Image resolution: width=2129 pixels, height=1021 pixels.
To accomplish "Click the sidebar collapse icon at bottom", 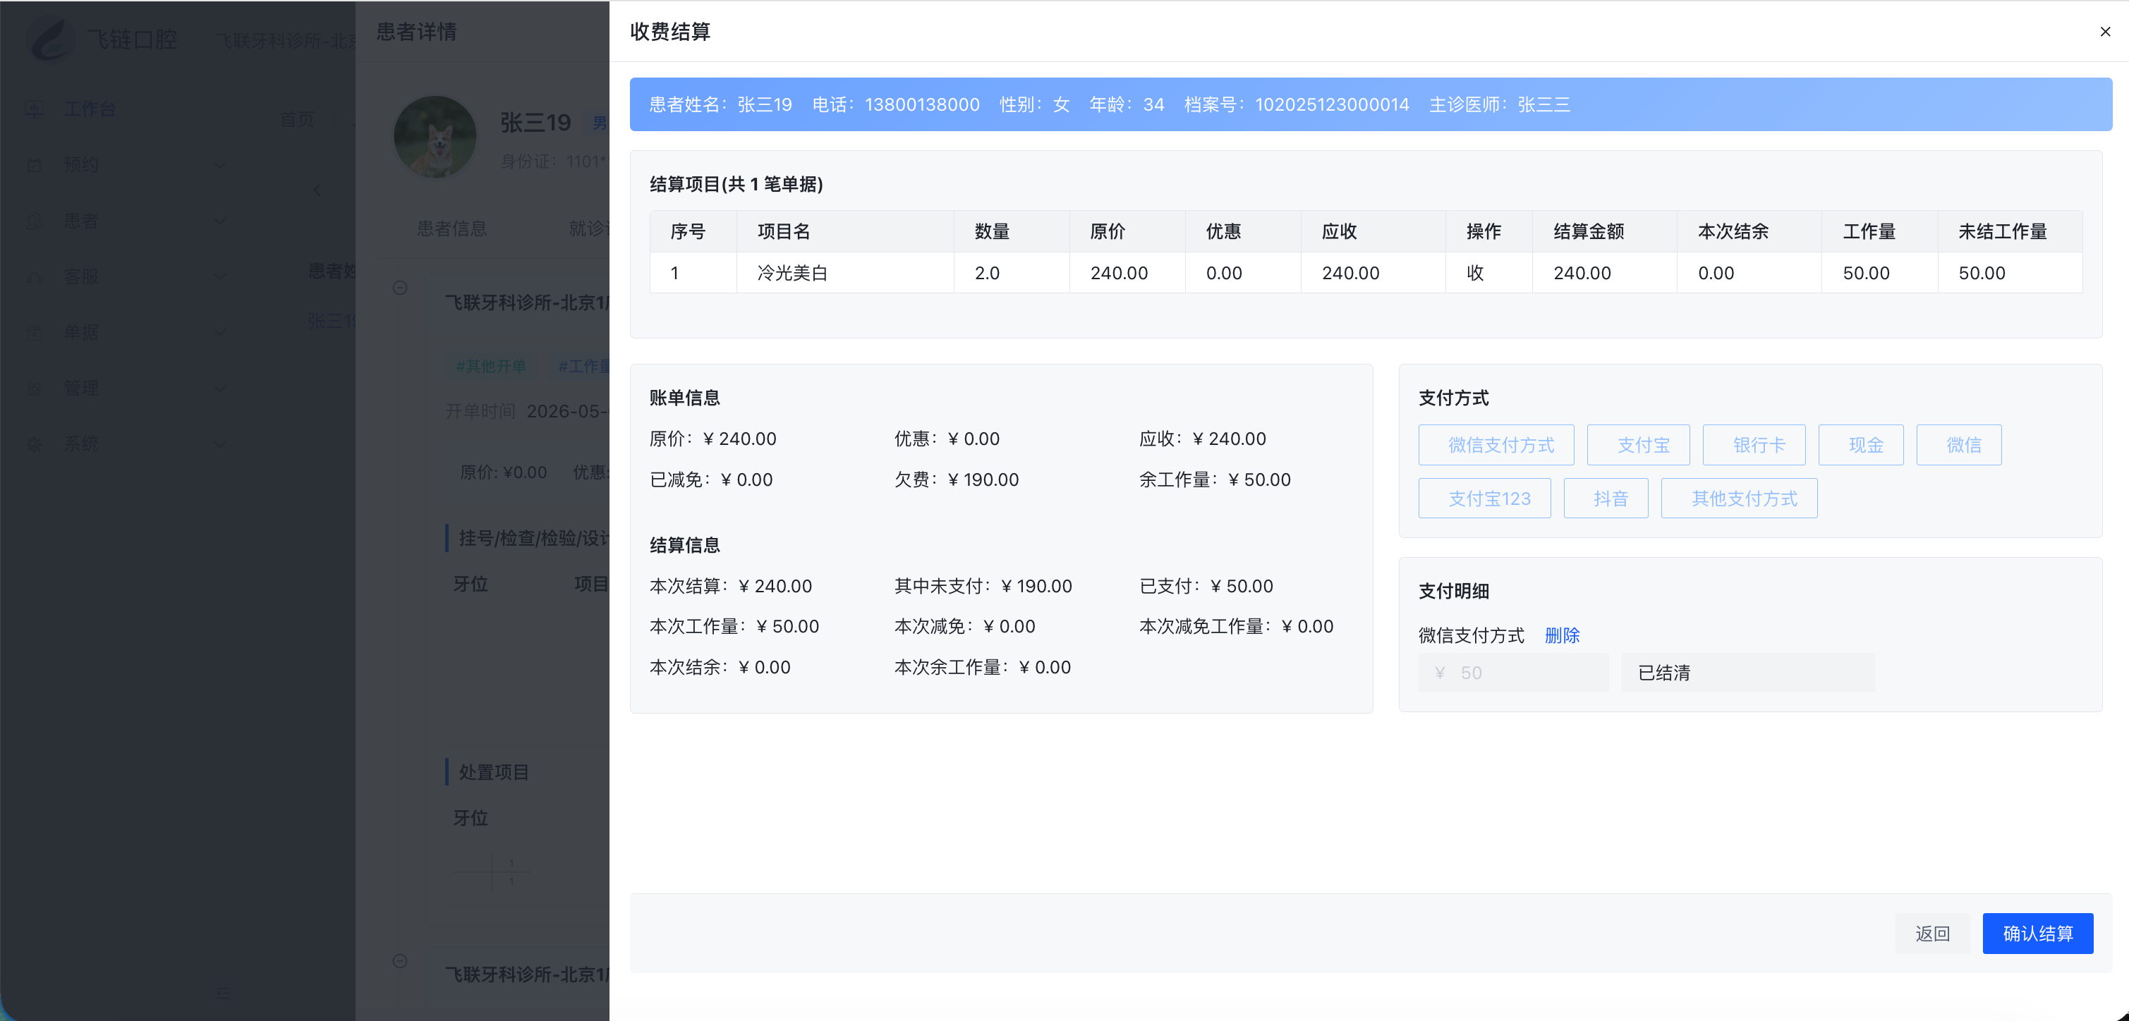I will pos(223,992).
